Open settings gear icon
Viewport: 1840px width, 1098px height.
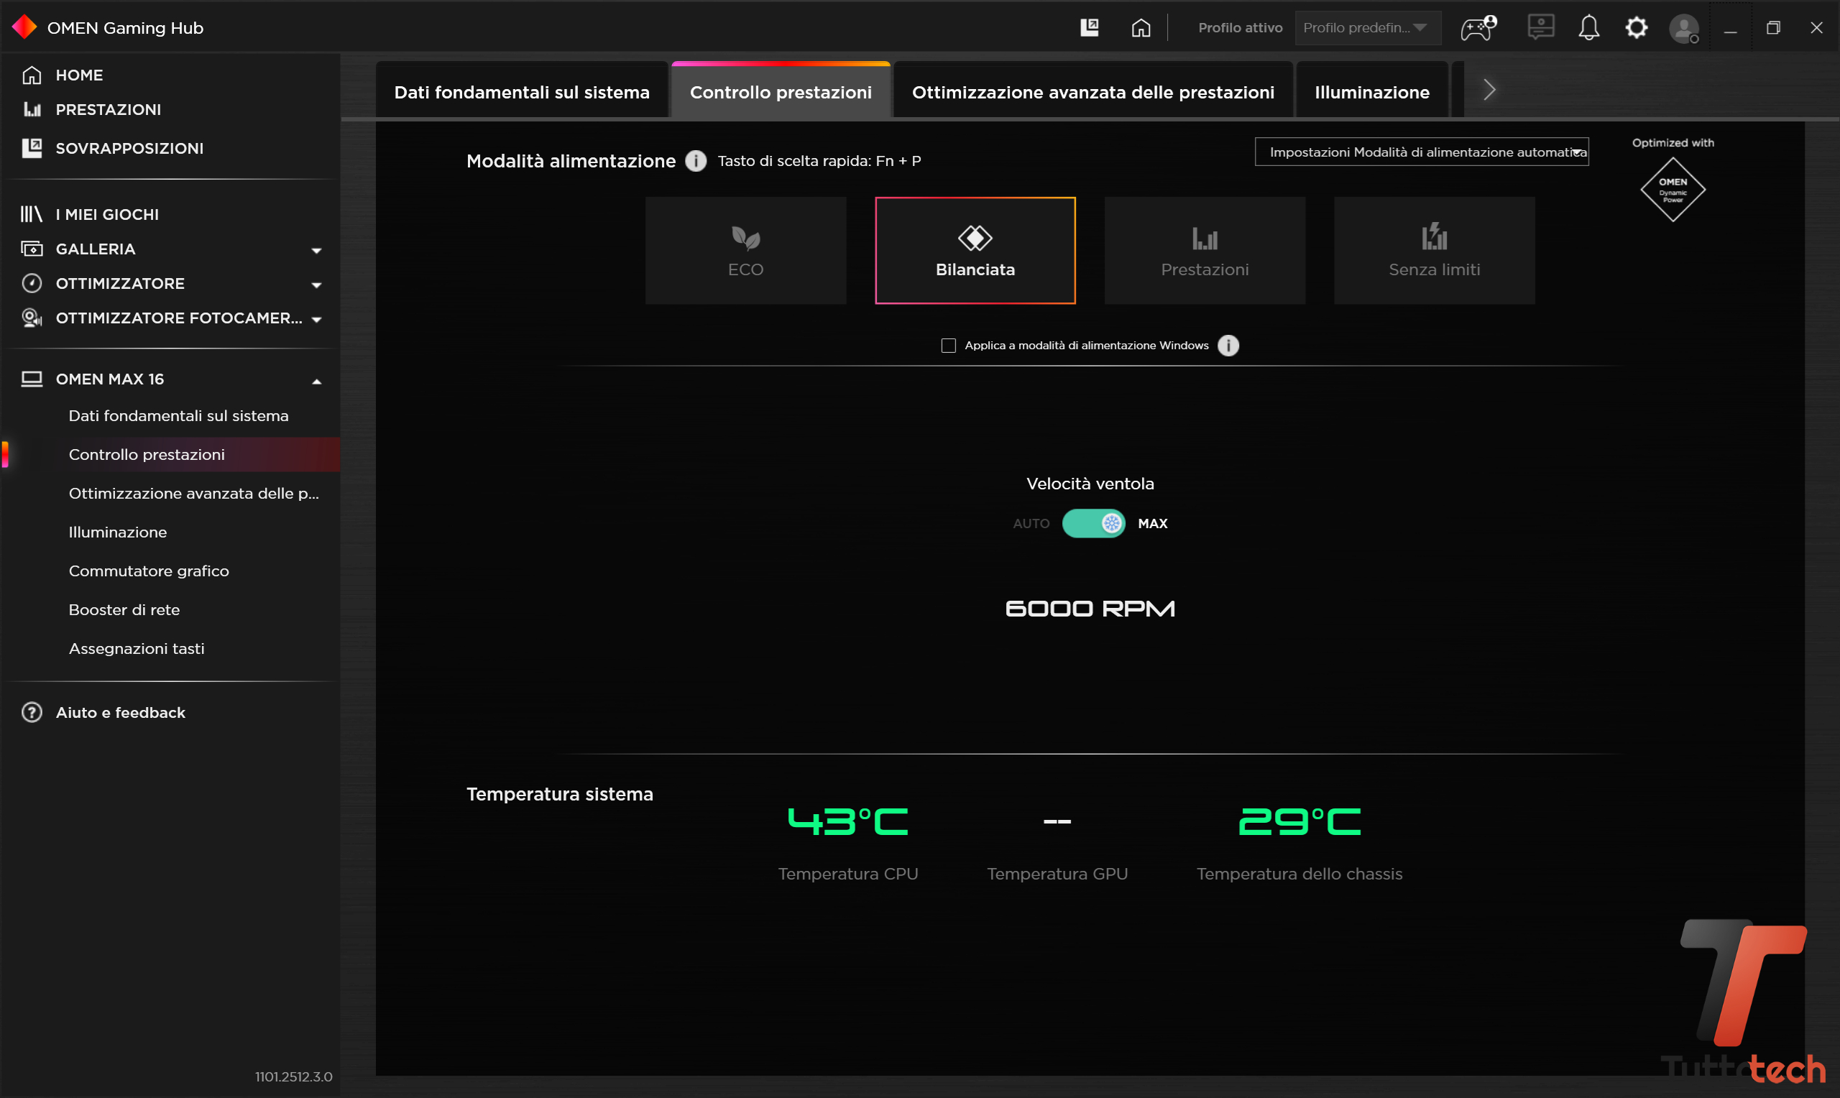click(x=1636, y=28)
